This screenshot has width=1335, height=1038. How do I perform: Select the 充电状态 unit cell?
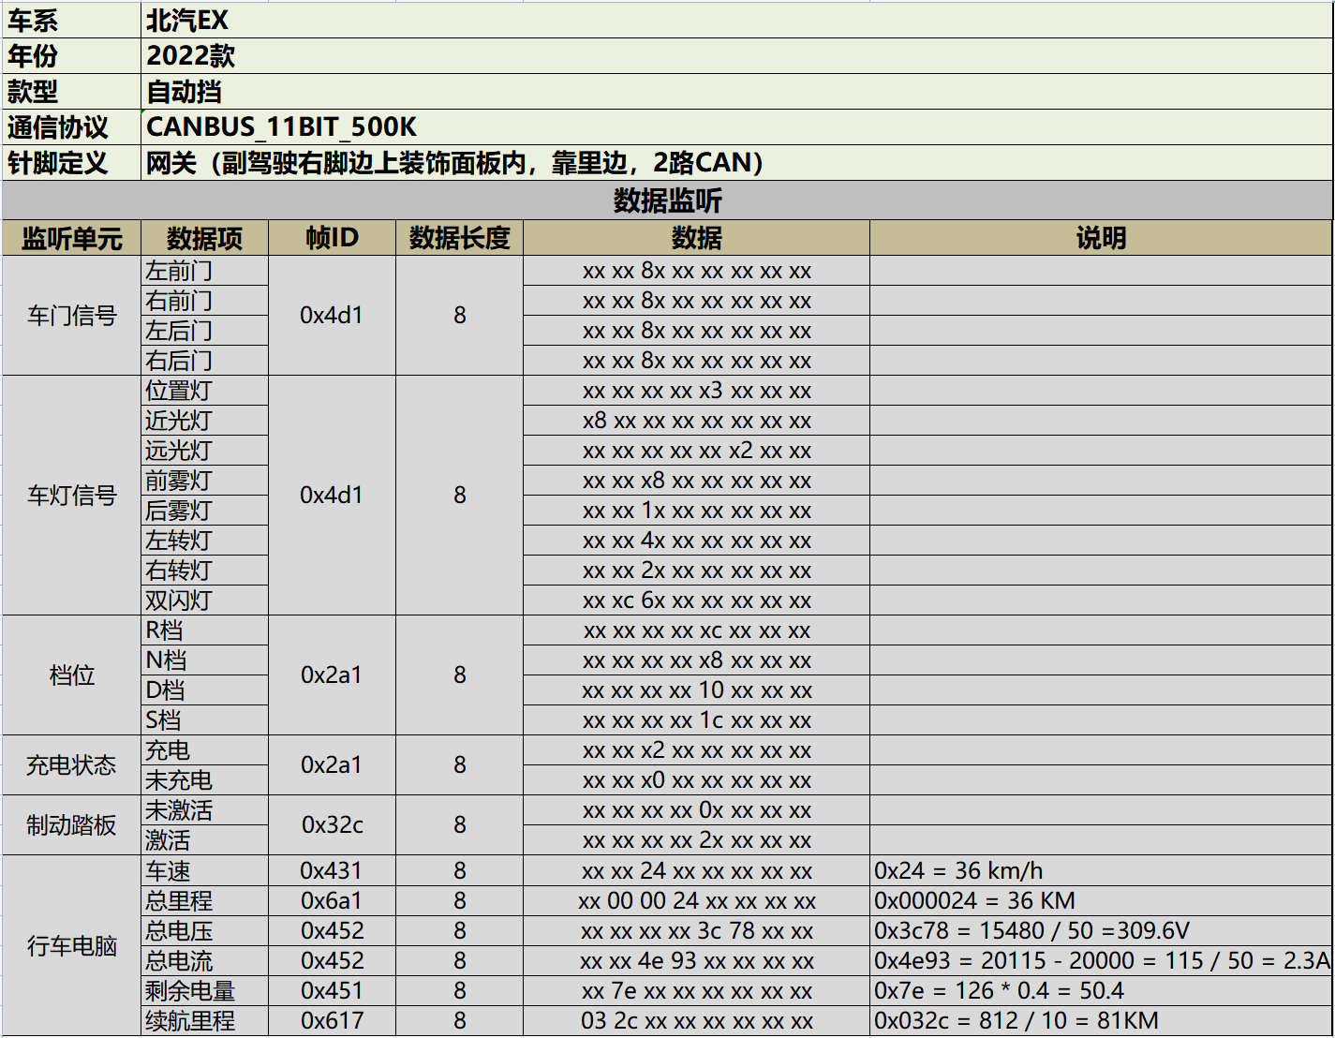pyautogui.click(x=72, y=765)
